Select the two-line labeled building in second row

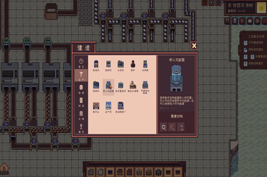pyautogui.click(x=145, y=87)
